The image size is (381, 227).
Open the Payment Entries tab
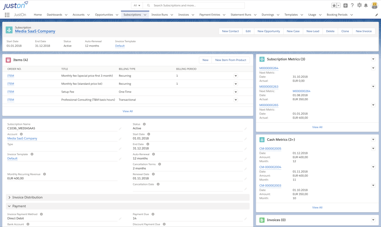point(210,15)
